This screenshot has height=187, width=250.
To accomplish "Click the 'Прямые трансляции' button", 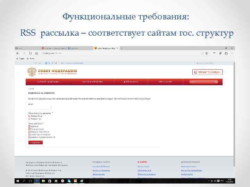I will coord(207,72).
